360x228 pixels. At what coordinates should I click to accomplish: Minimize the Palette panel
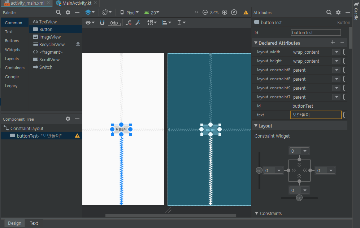pos(77,12)
